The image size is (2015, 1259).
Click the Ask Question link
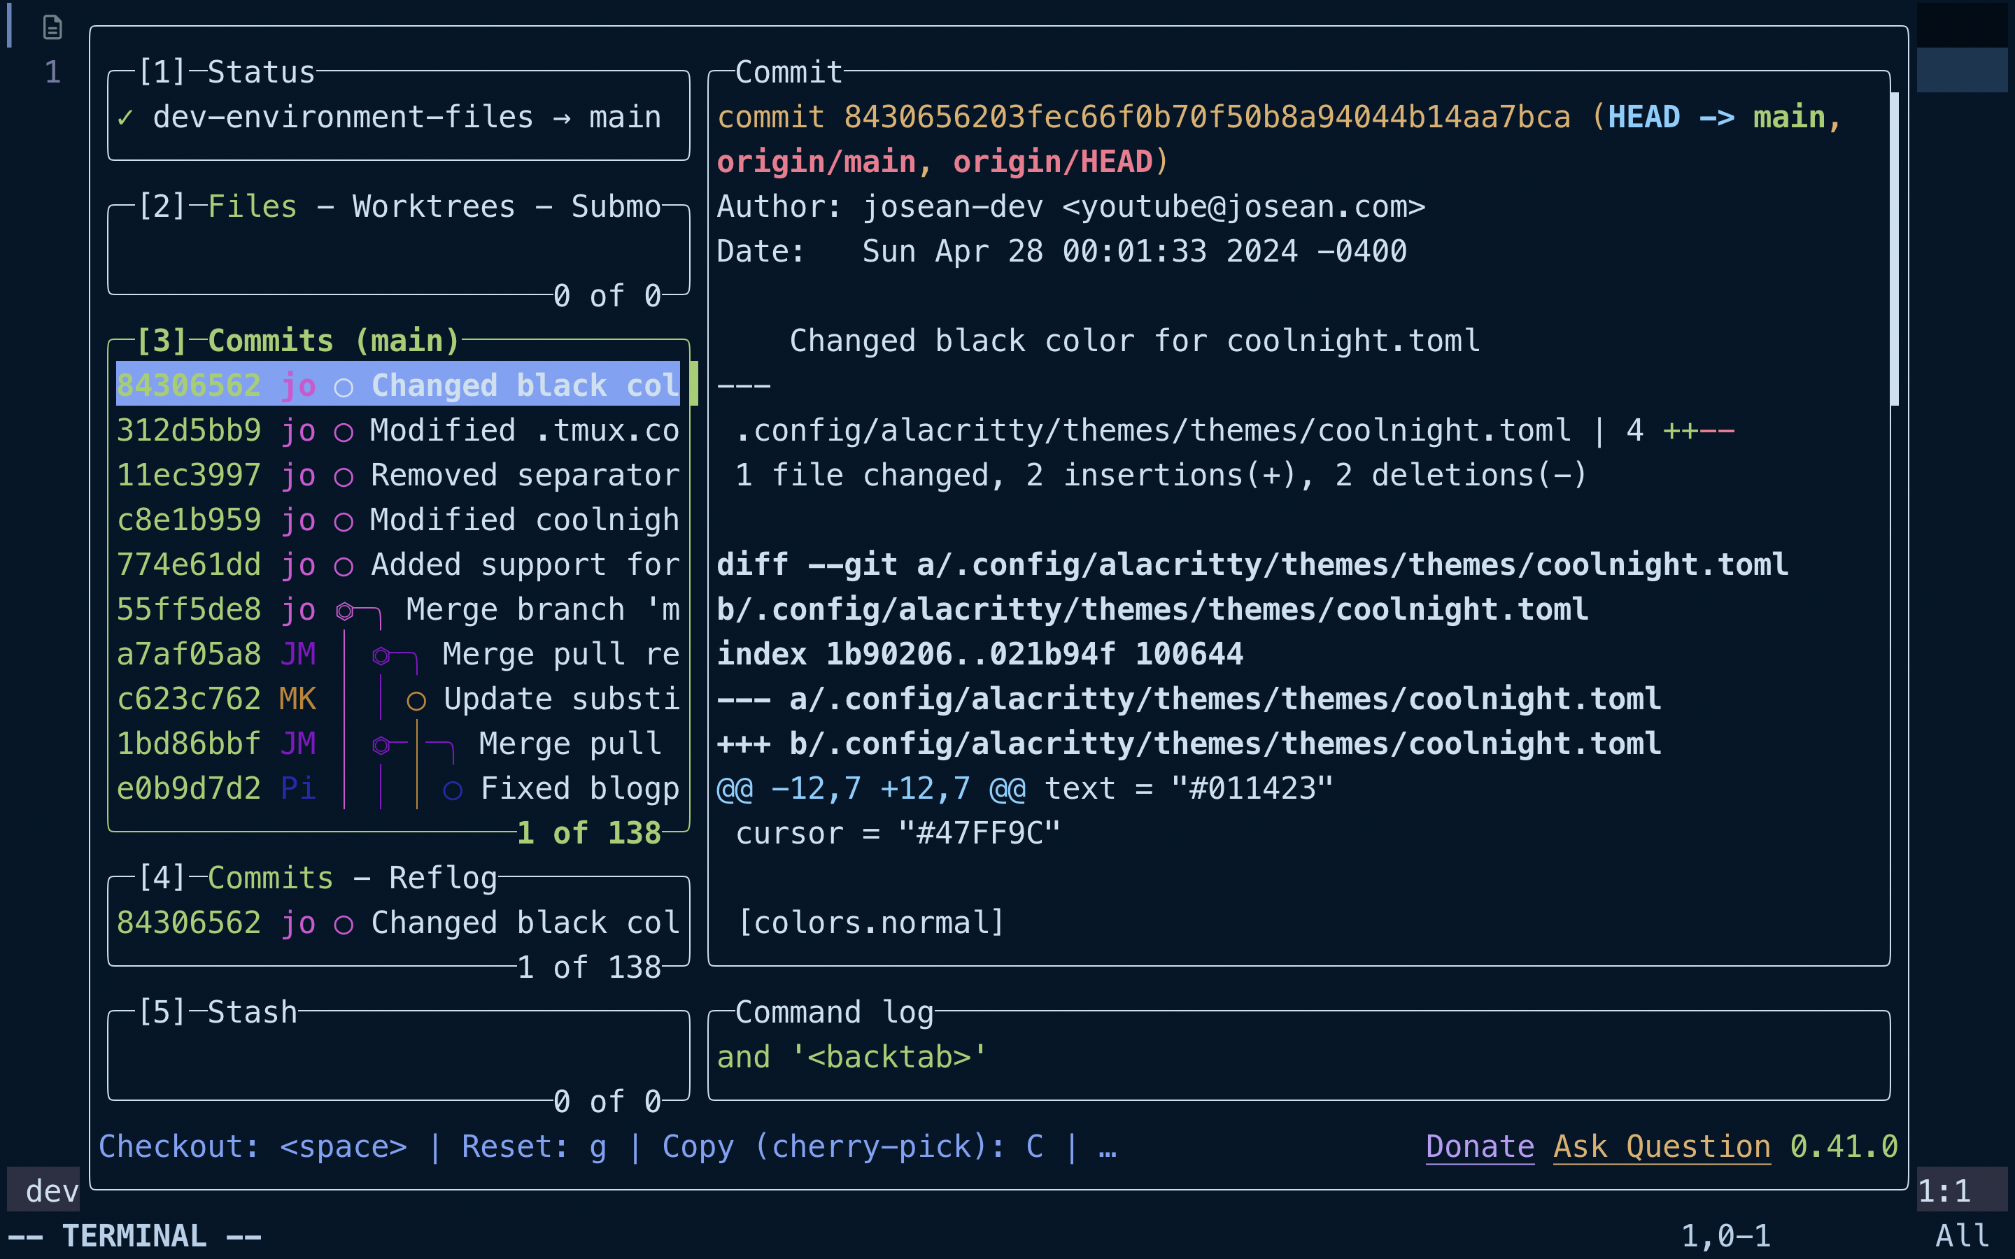coord(1662,1146)
